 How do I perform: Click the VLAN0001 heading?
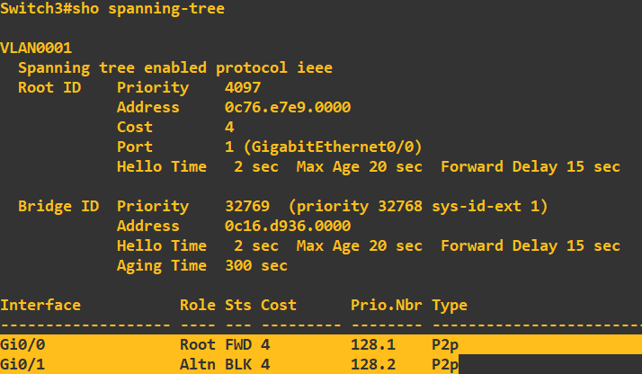(36, 48)
